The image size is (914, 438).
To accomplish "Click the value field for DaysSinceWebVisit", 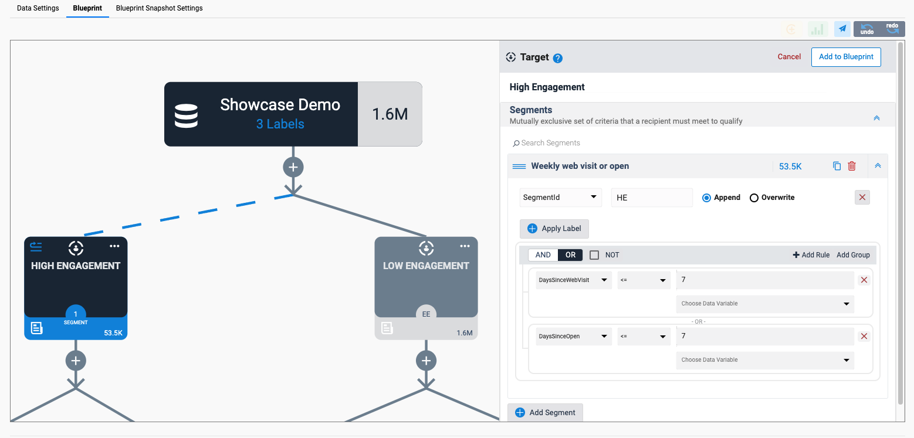I will click(x=765, y=280).
